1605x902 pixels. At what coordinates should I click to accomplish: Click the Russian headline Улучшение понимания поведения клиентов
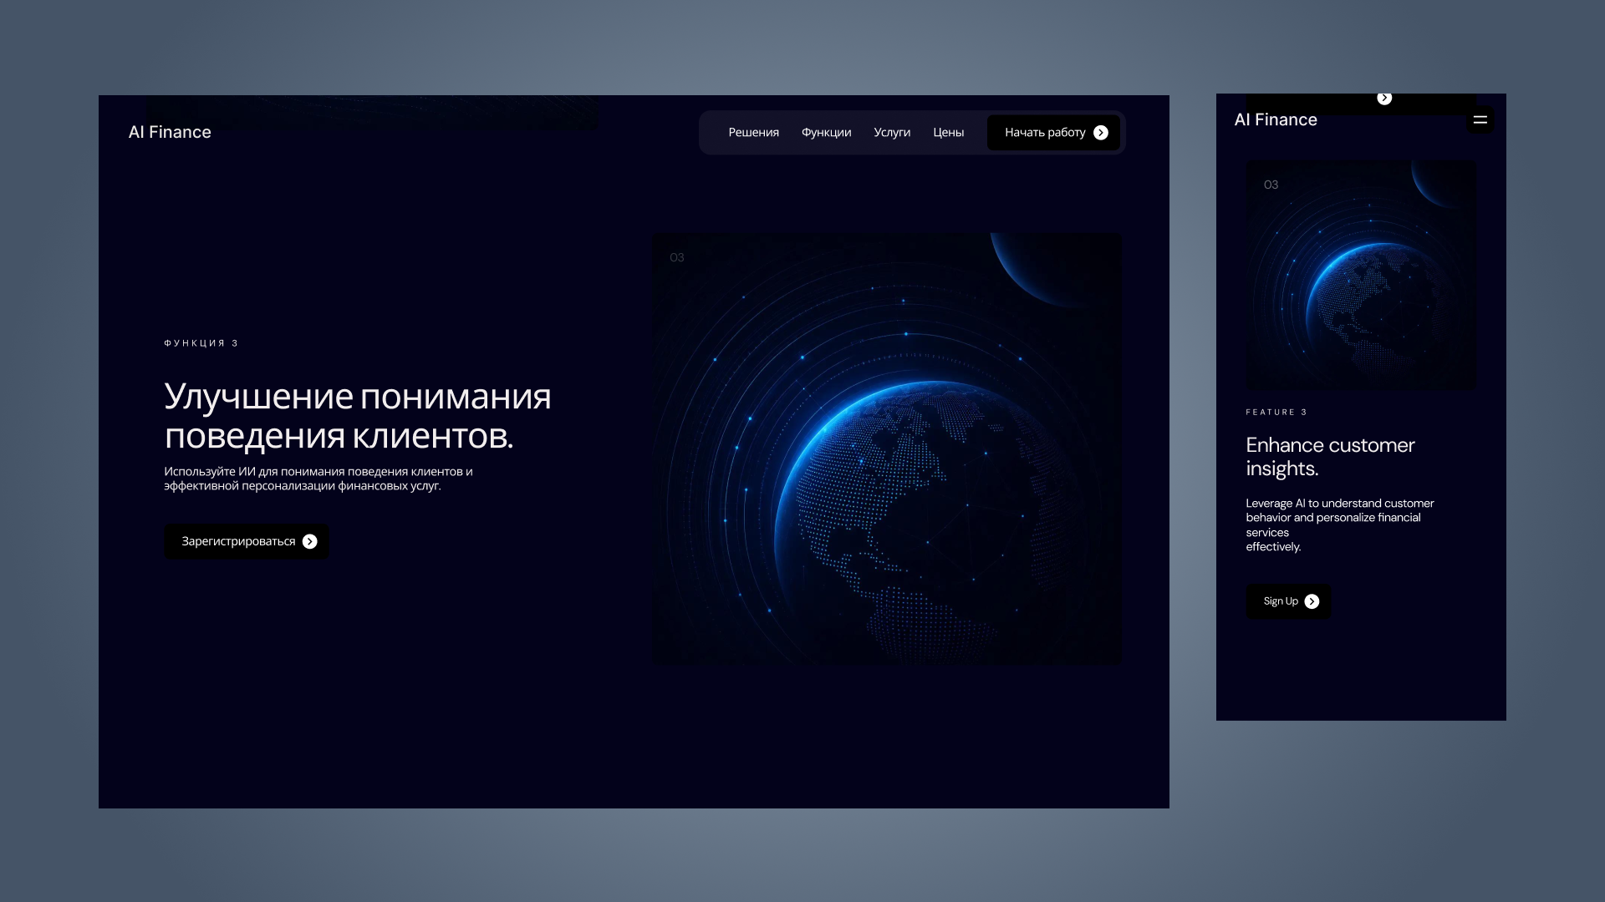pyautogui.click(x=358, y=416)
